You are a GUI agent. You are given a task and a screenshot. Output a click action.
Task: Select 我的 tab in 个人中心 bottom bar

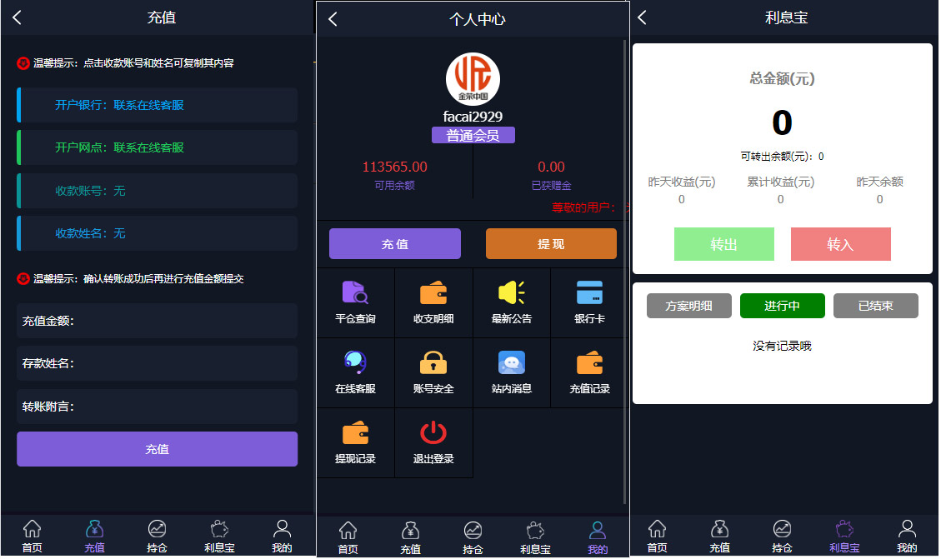598,537
